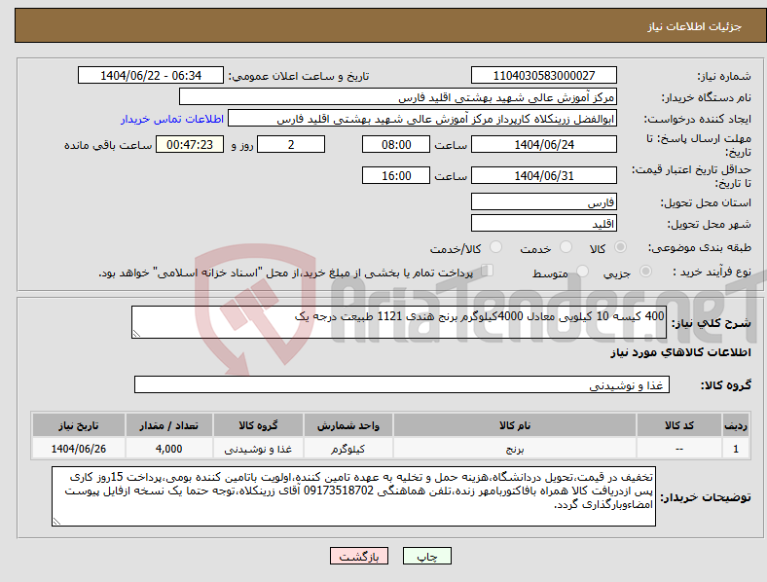Viewport: 767px width, 582px height.
Task: Click the remaining time field 00:47:23
Action: (x=190, y=144)
